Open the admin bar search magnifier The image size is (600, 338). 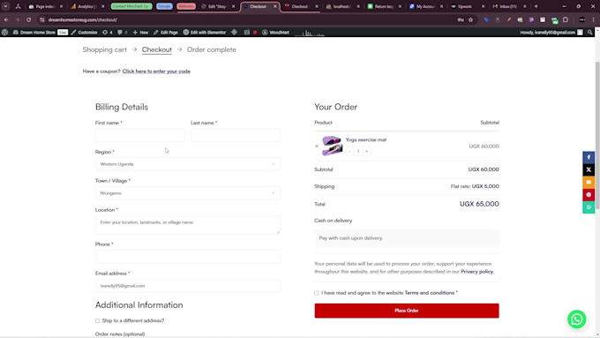(589, 33)
